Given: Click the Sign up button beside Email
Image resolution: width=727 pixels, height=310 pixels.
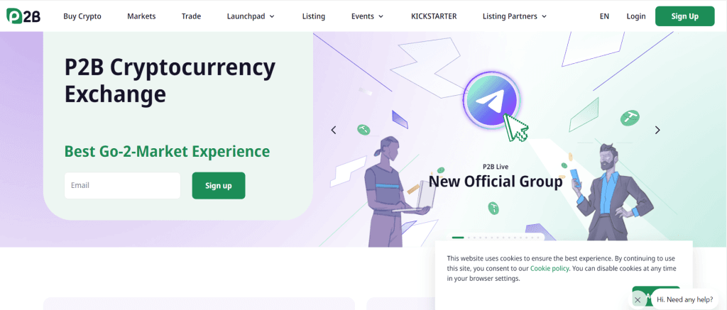Looking at the screenshot, I should click(x=219, y=186).
